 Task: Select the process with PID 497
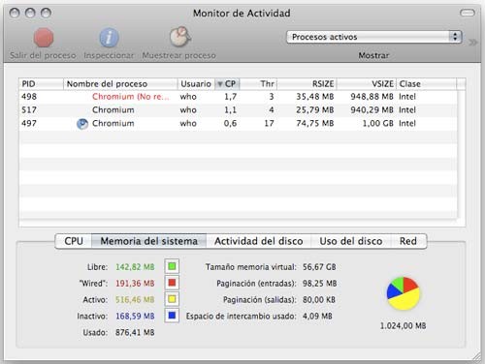(x=239, y=123)
